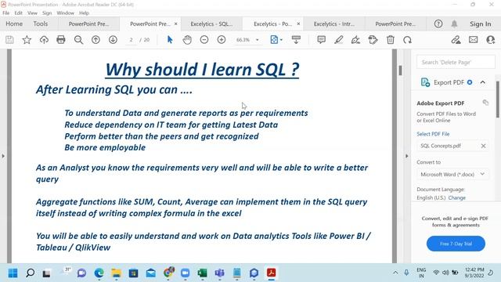This screenshot has height=282, width=501.
Task: Click the share with others person icon
Action: pos(491,40)
